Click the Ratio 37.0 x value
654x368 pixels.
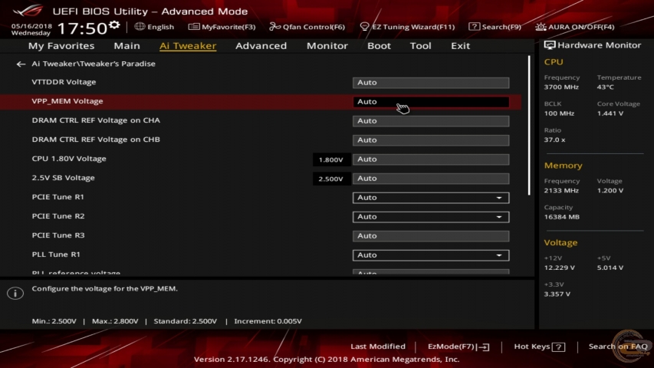point(554,140)
